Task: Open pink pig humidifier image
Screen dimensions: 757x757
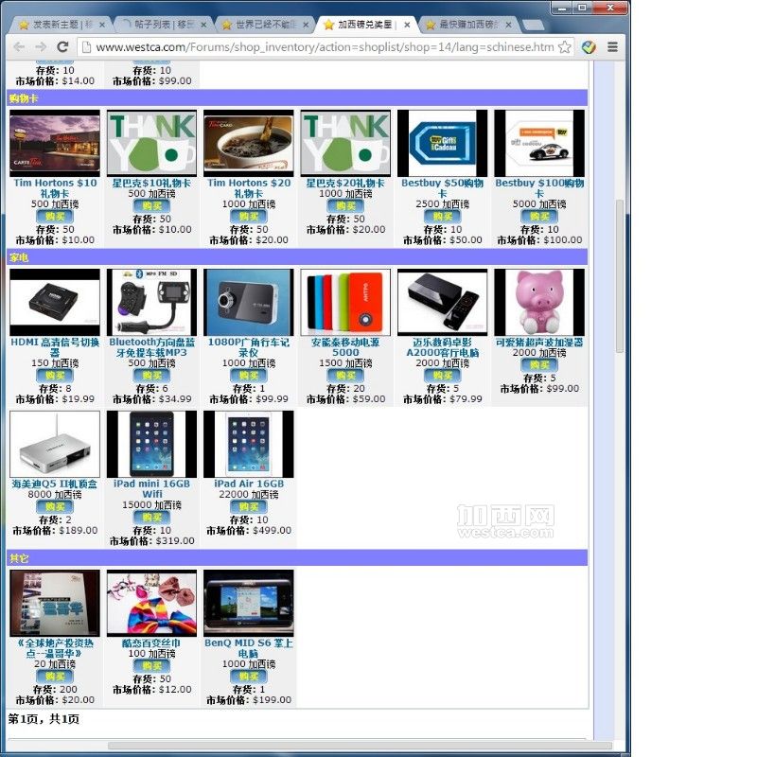Action: pyautogui.click(x=539, y=302)
